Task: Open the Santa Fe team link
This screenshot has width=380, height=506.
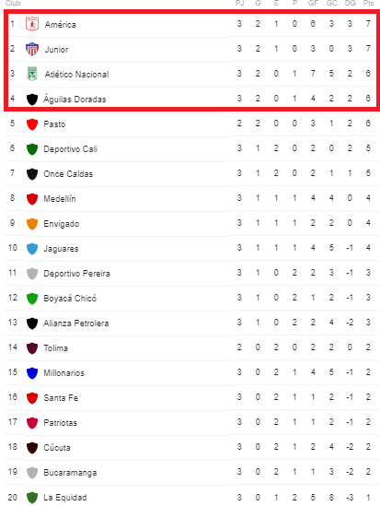Action: point(61,398)
